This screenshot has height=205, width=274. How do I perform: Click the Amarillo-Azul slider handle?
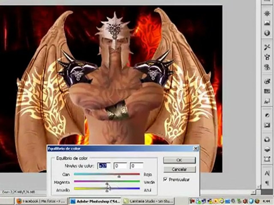tap(107, 191)
